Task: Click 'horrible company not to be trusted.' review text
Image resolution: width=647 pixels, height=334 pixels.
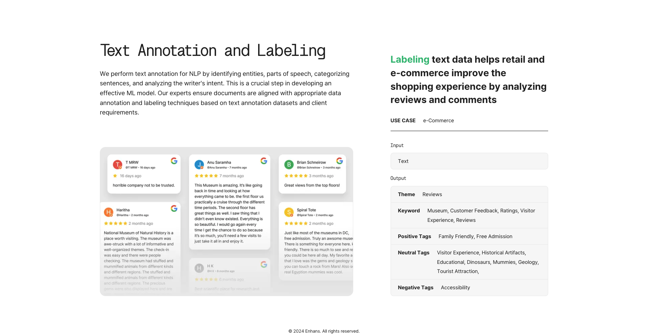Action: tap(144, 185)
